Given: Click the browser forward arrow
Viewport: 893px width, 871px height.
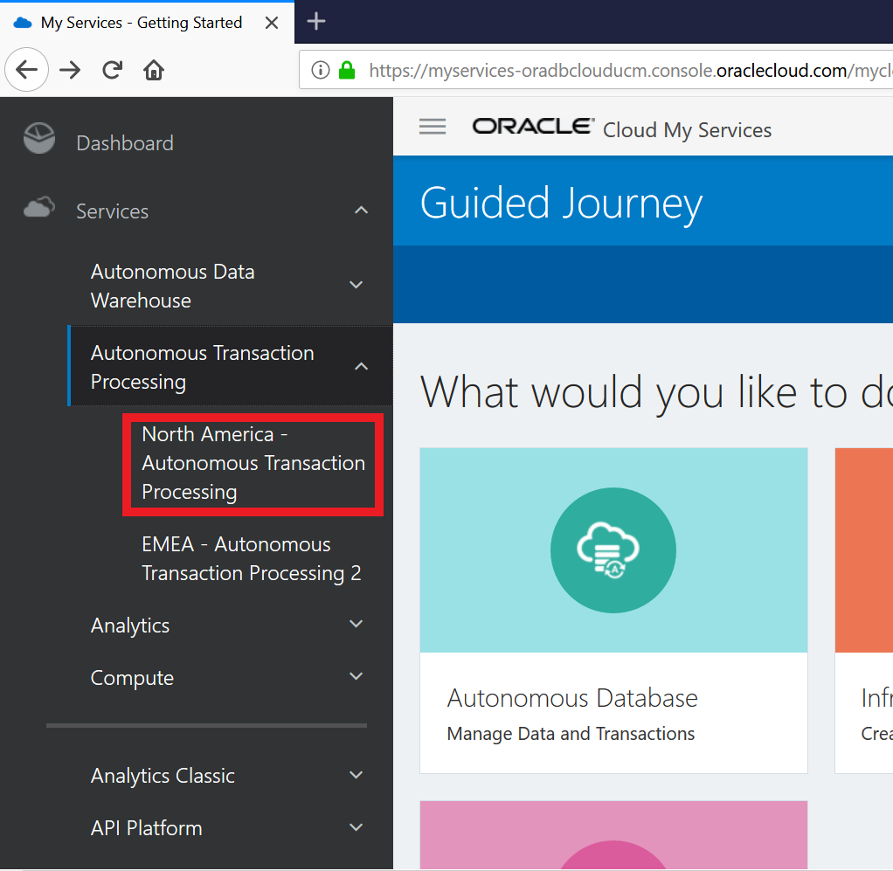Looking at the screenshot, I should 70,70.
